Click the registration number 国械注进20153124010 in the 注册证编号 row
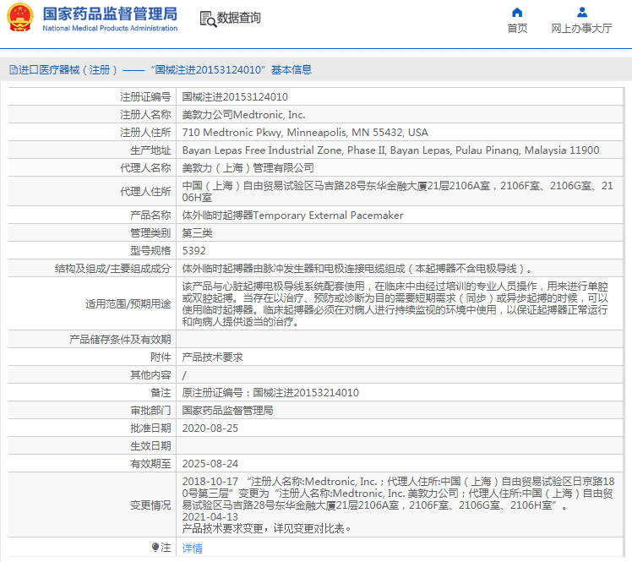 [235, 97]
